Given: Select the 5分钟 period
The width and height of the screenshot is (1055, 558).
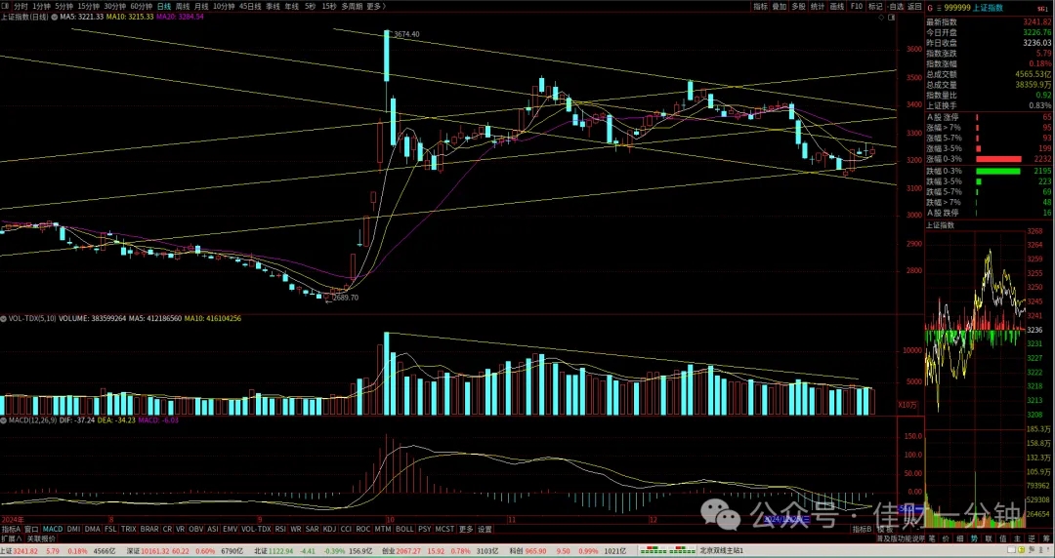Looking at the screenshot, I should tap(64, 6).
